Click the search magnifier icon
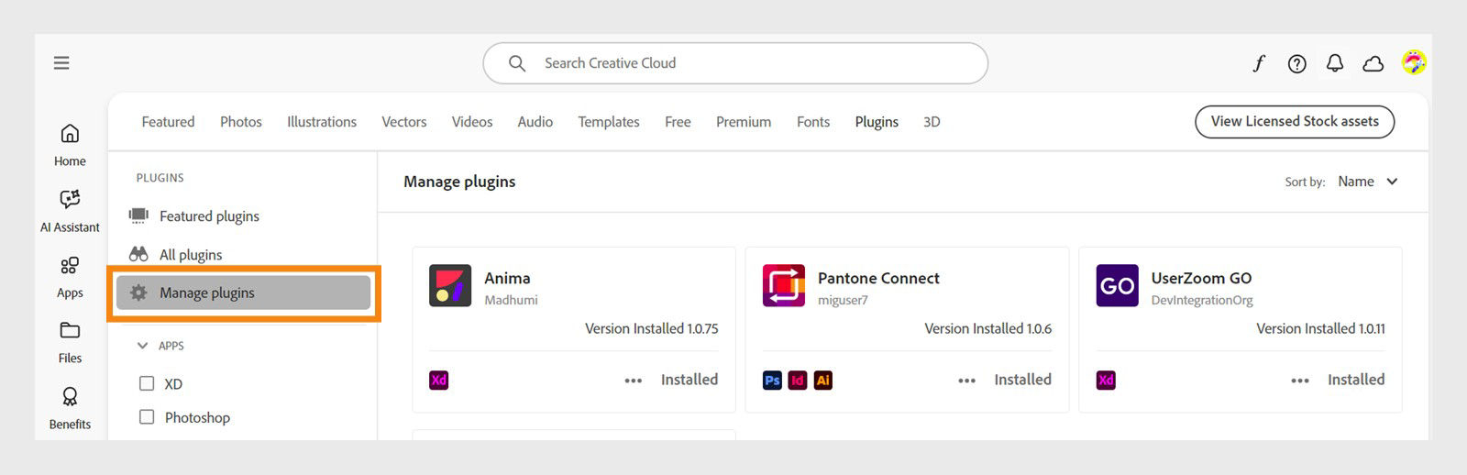The height and width of the screenshot is (475, 1467). tap(517, 63)
